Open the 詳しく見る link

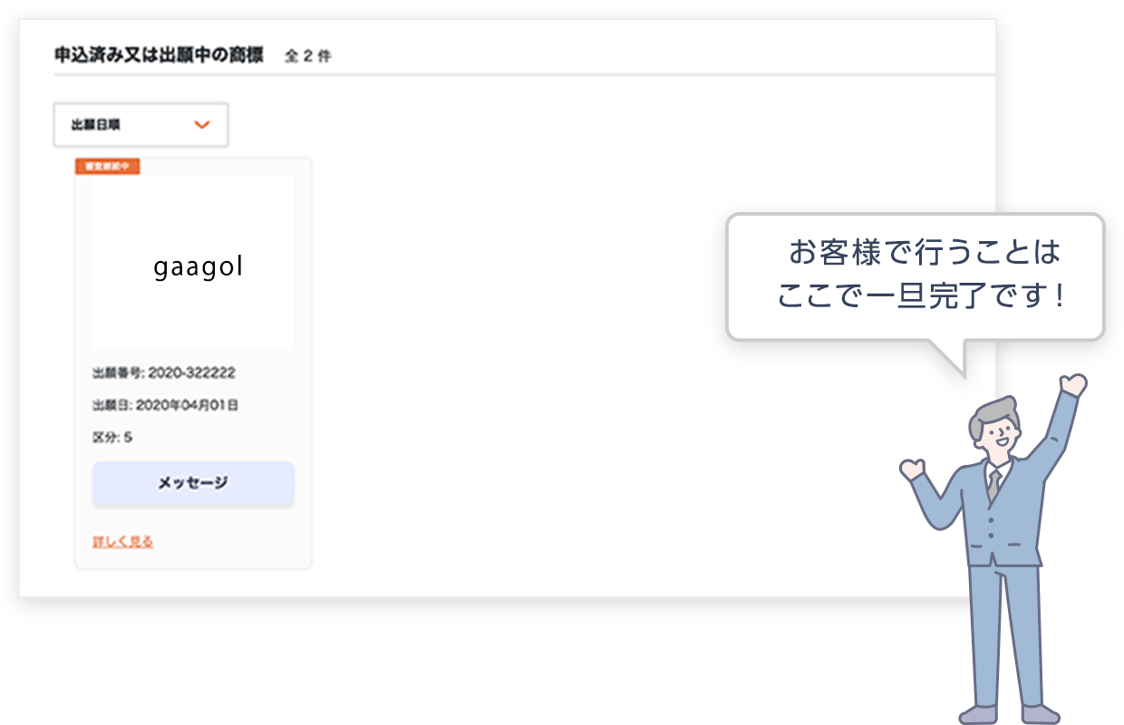coord(123,542)
